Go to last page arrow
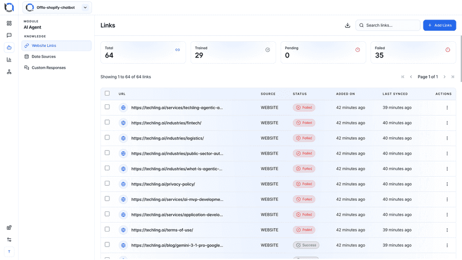The height and width of the screenshot is (260, 462). [x=453, y=77]
